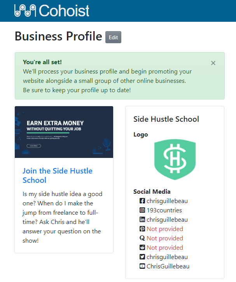Screen dimensions: 236x282
Task: Click the Not provided text for Pinterest
Action: pos(165,229)
